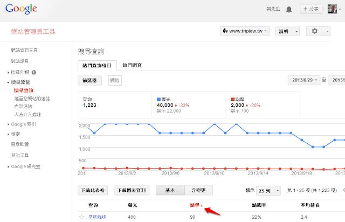Toggle the blue 曝光 impressions series
The height and width of the screenshot is (222, 345).
click(157, 100)
